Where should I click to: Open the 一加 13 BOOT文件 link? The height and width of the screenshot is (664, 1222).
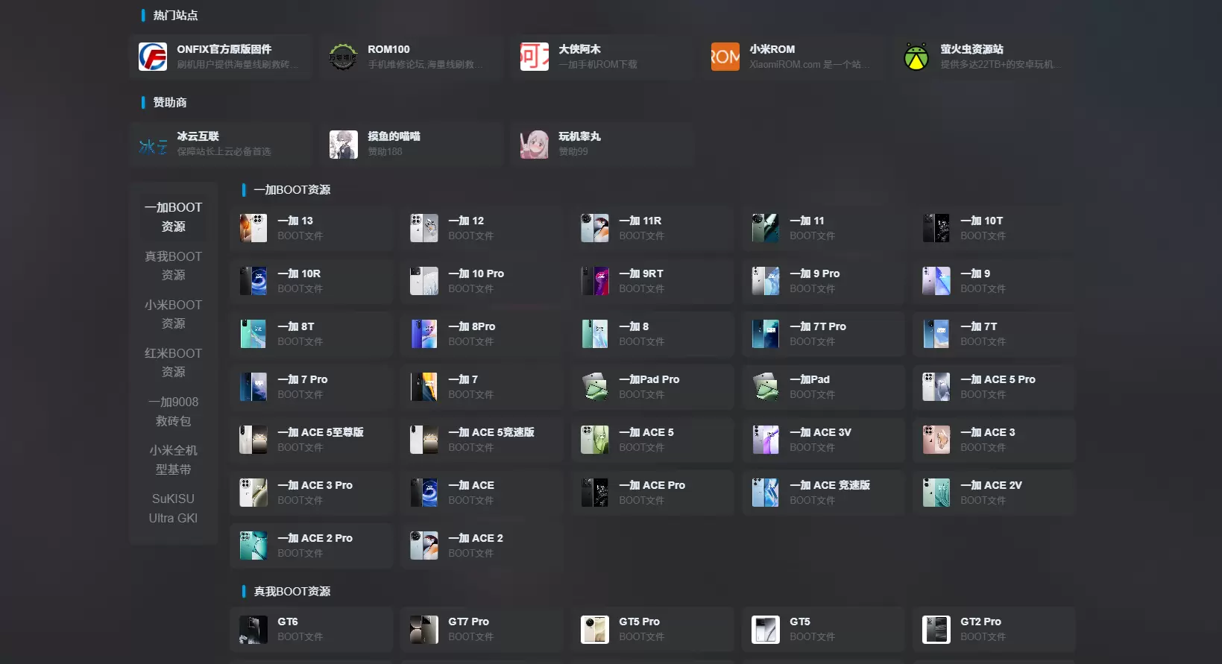click(312, 228)
